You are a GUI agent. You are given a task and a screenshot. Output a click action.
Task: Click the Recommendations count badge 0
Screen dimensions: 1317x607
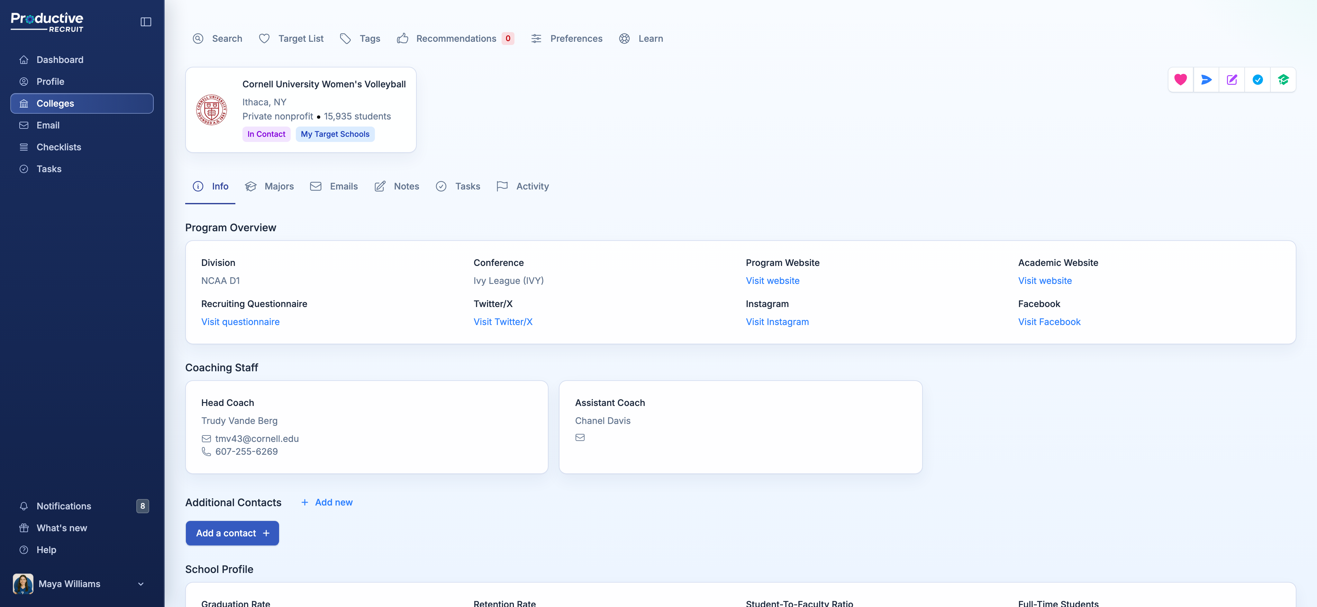508,38
